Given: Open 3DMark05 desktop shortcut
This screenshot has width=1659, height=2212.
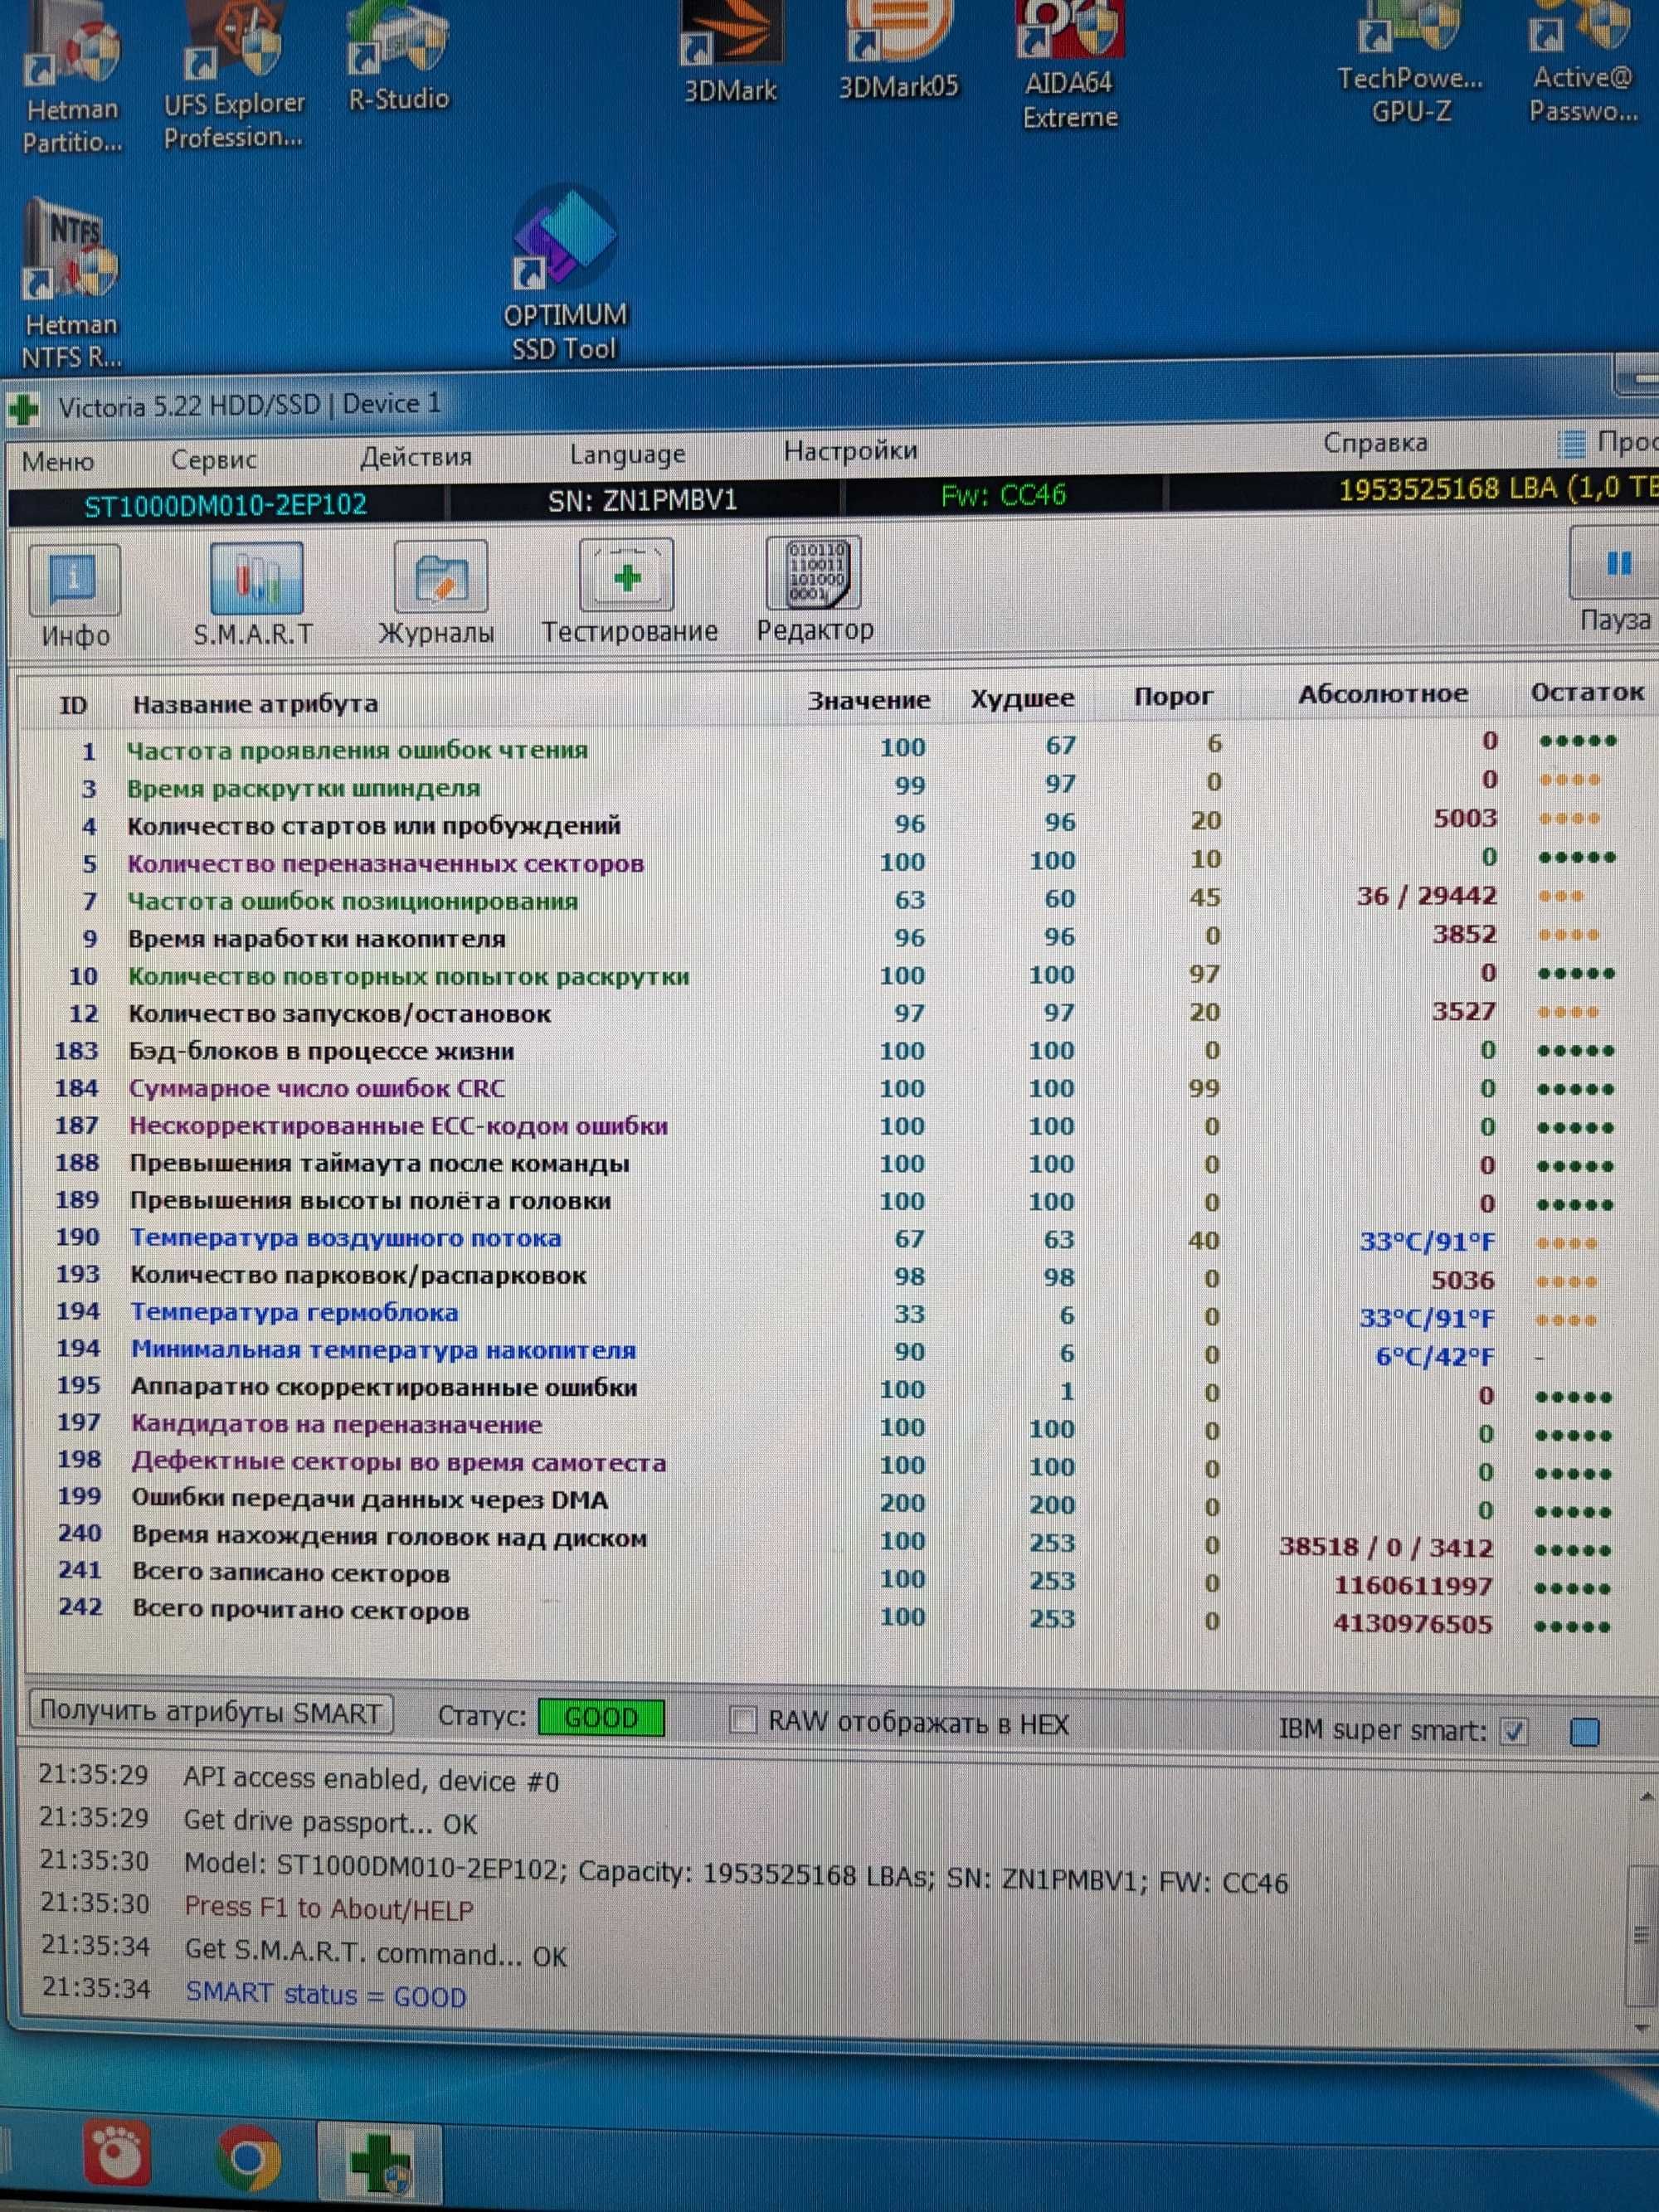Looking at the screenshot, I should [898, 50].
